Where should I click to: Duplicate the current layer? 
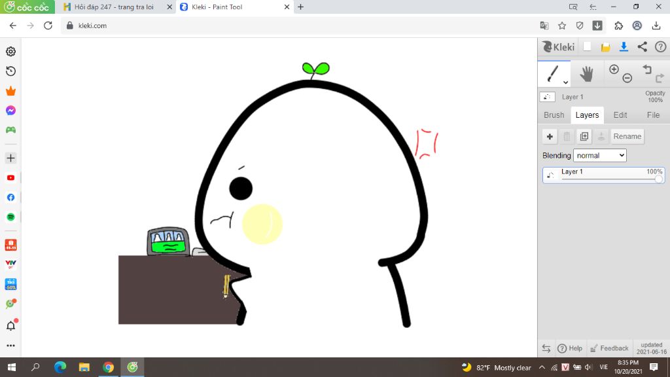[584, 136]
